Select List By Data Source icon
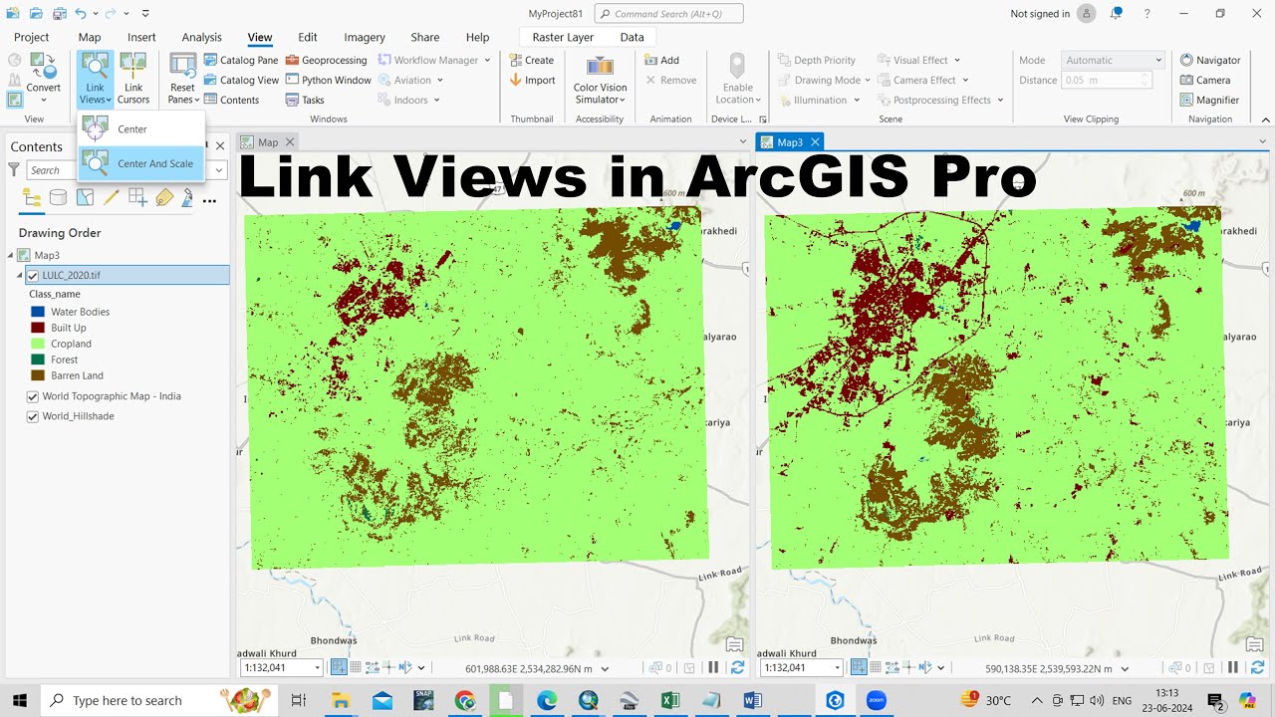The image size is (1275, 717). pos(58,198)
